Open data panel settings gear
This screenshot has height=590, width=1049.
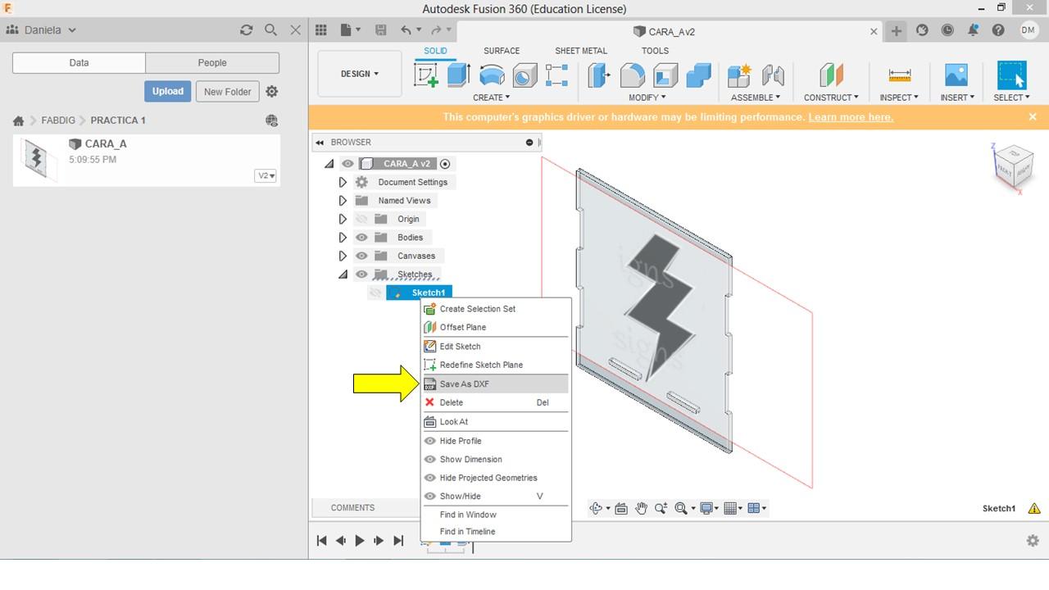click(x=272, y=92)
